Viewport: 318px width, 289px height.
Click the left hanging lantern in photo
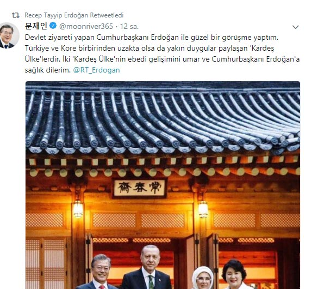click(x=78, y=209)
